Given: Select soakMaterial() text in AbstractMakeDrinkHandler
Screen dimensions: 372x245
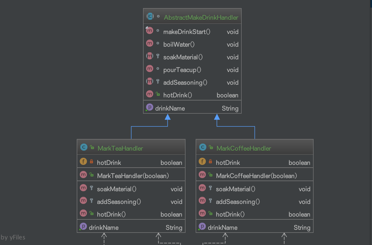Looking at the screenshot, I should click(183, 57).
